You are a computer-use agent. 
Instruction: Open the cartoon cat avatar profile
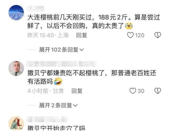[x=16, y=123]
